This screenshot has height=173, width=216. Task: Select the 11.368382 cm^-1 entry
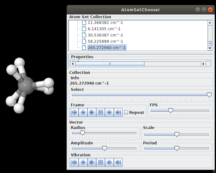coord(105,23)
